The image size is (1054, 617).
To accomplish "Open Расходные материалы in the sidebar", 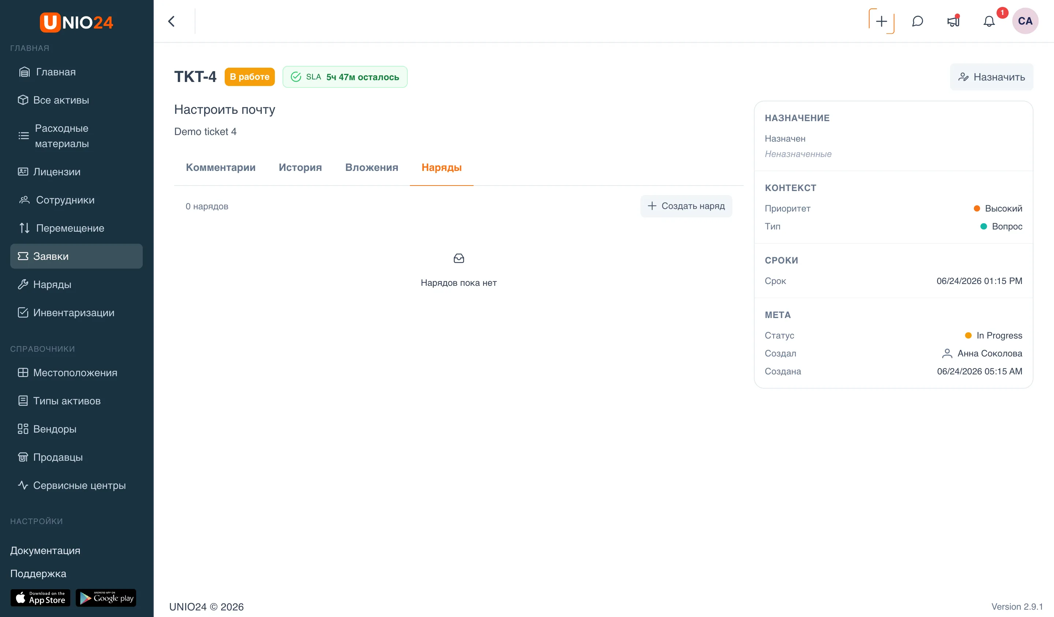I will click(76, 135).
